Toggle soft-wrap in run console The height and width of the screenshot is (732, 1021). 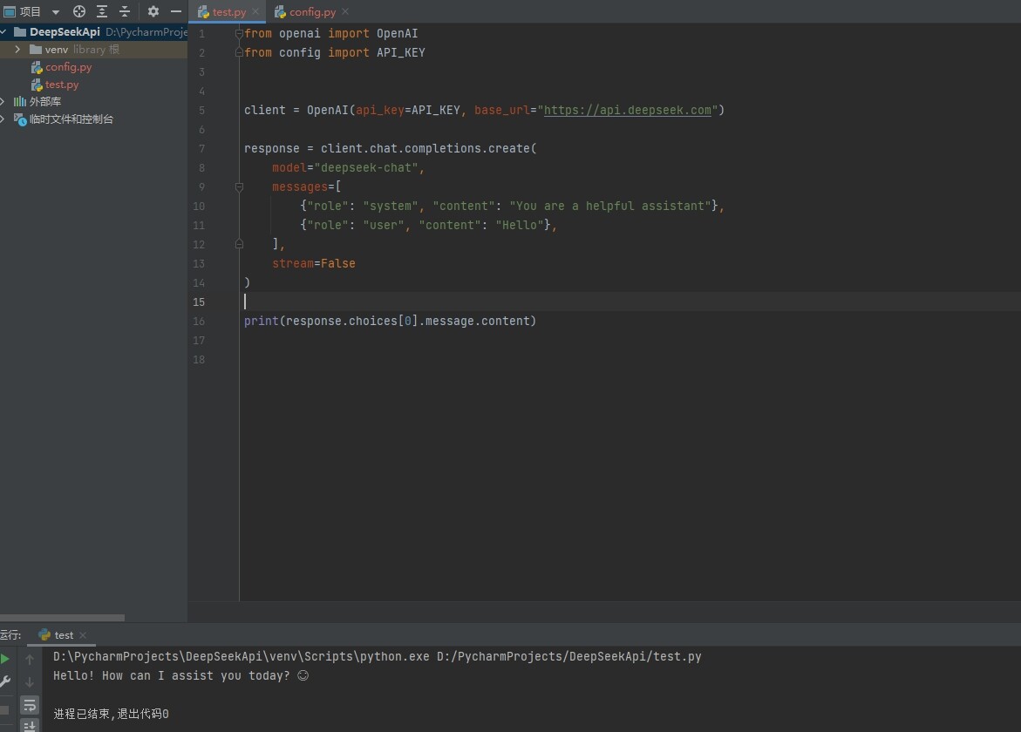pyautogui.click(x=30, y=704)
